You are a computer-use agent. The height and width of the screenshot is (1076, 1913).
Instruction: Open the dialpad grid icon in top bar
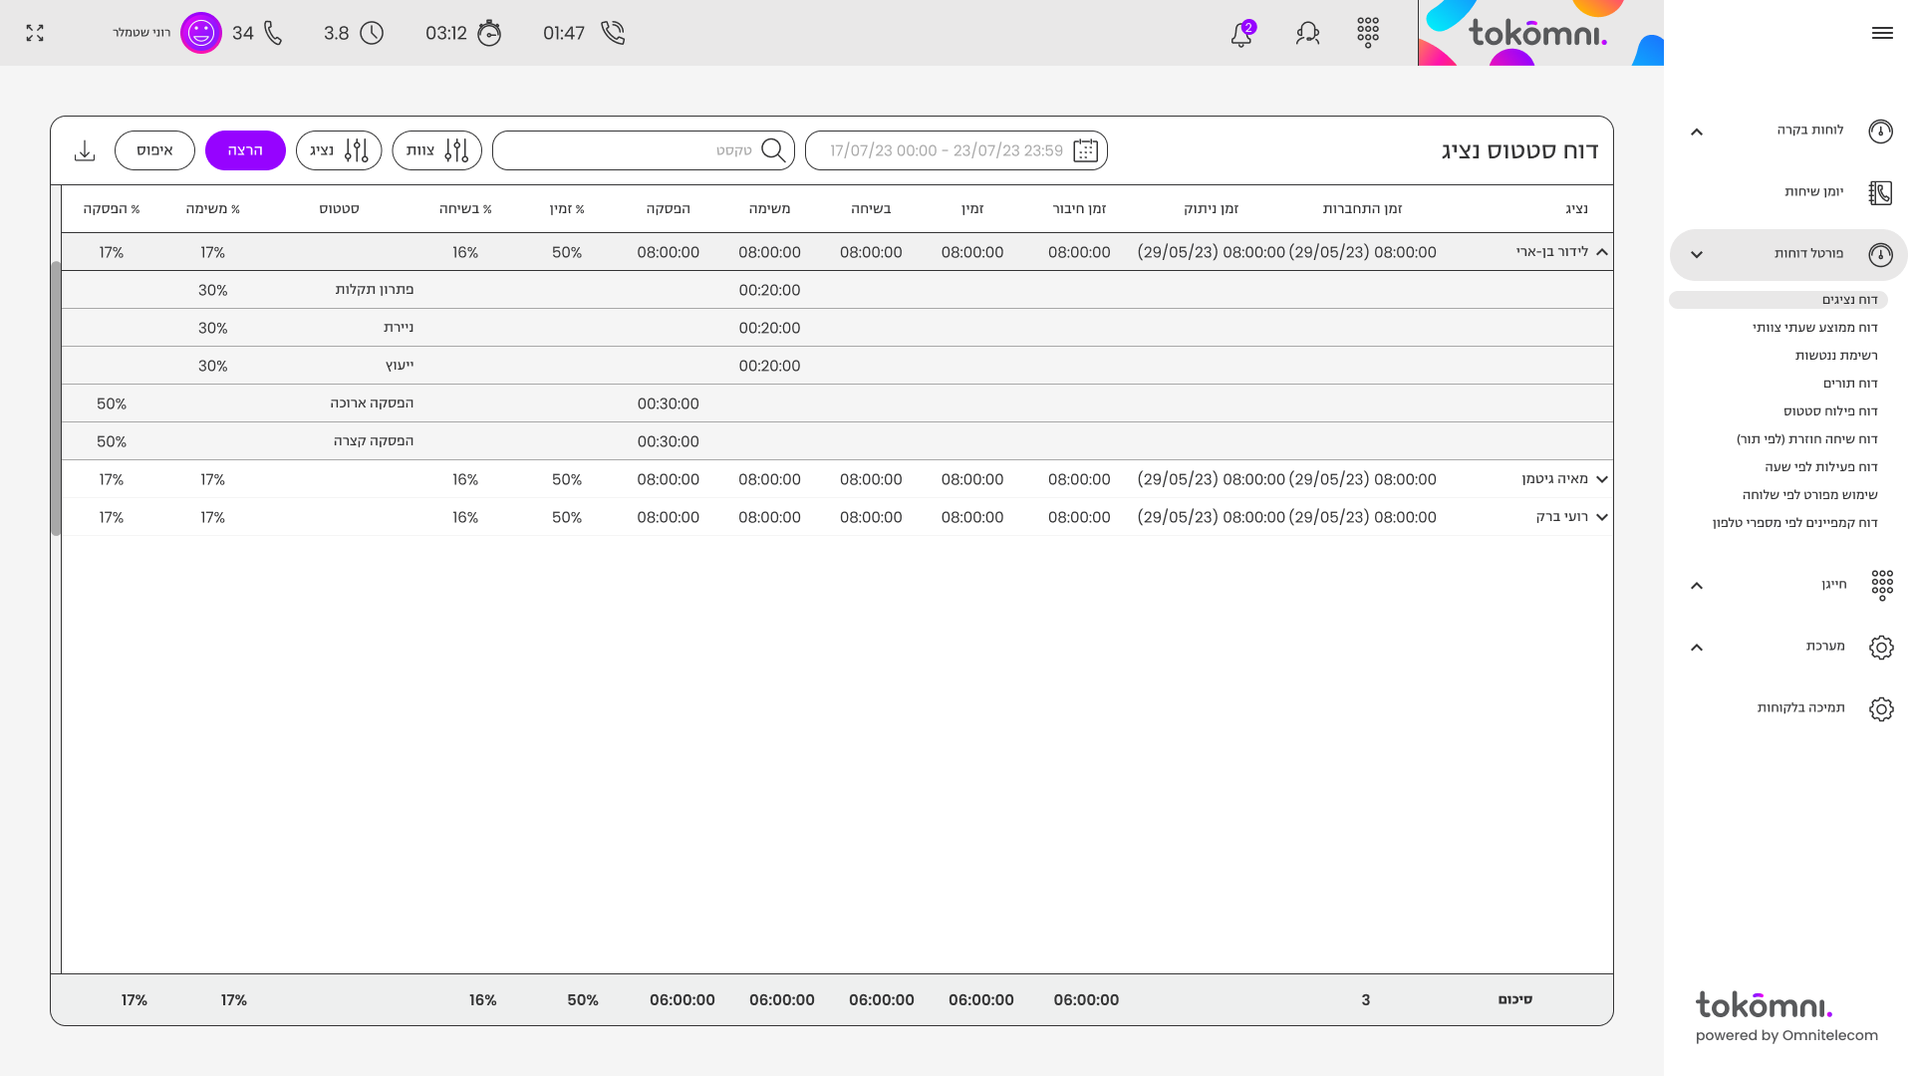point(1368,33)
